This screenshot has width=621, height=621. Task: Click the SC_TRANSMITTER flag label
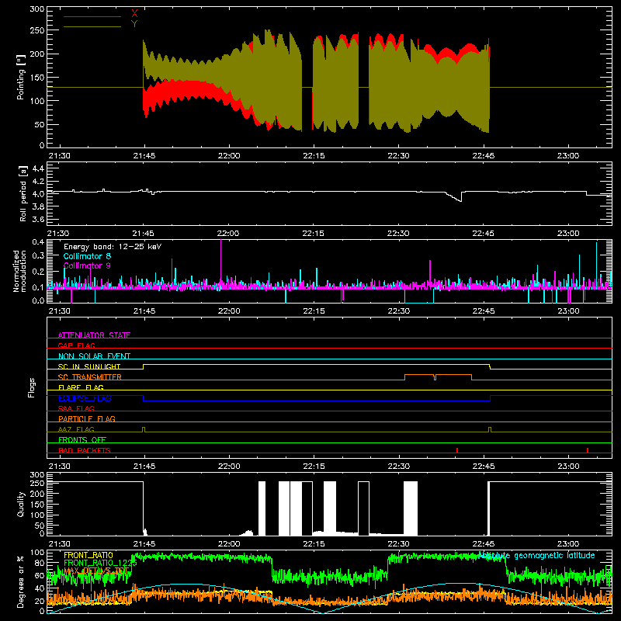pyautogui.click(x=90, y=377)
